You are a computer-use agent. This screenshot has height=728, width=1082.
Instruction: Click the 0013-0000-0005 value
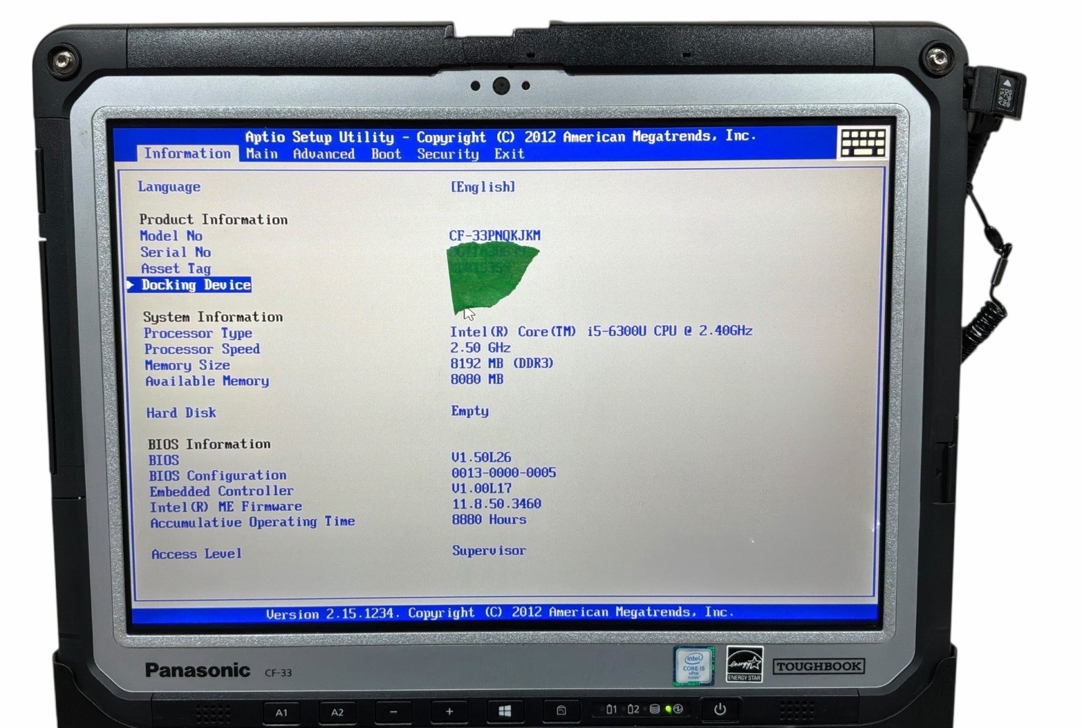click(504, 473)
